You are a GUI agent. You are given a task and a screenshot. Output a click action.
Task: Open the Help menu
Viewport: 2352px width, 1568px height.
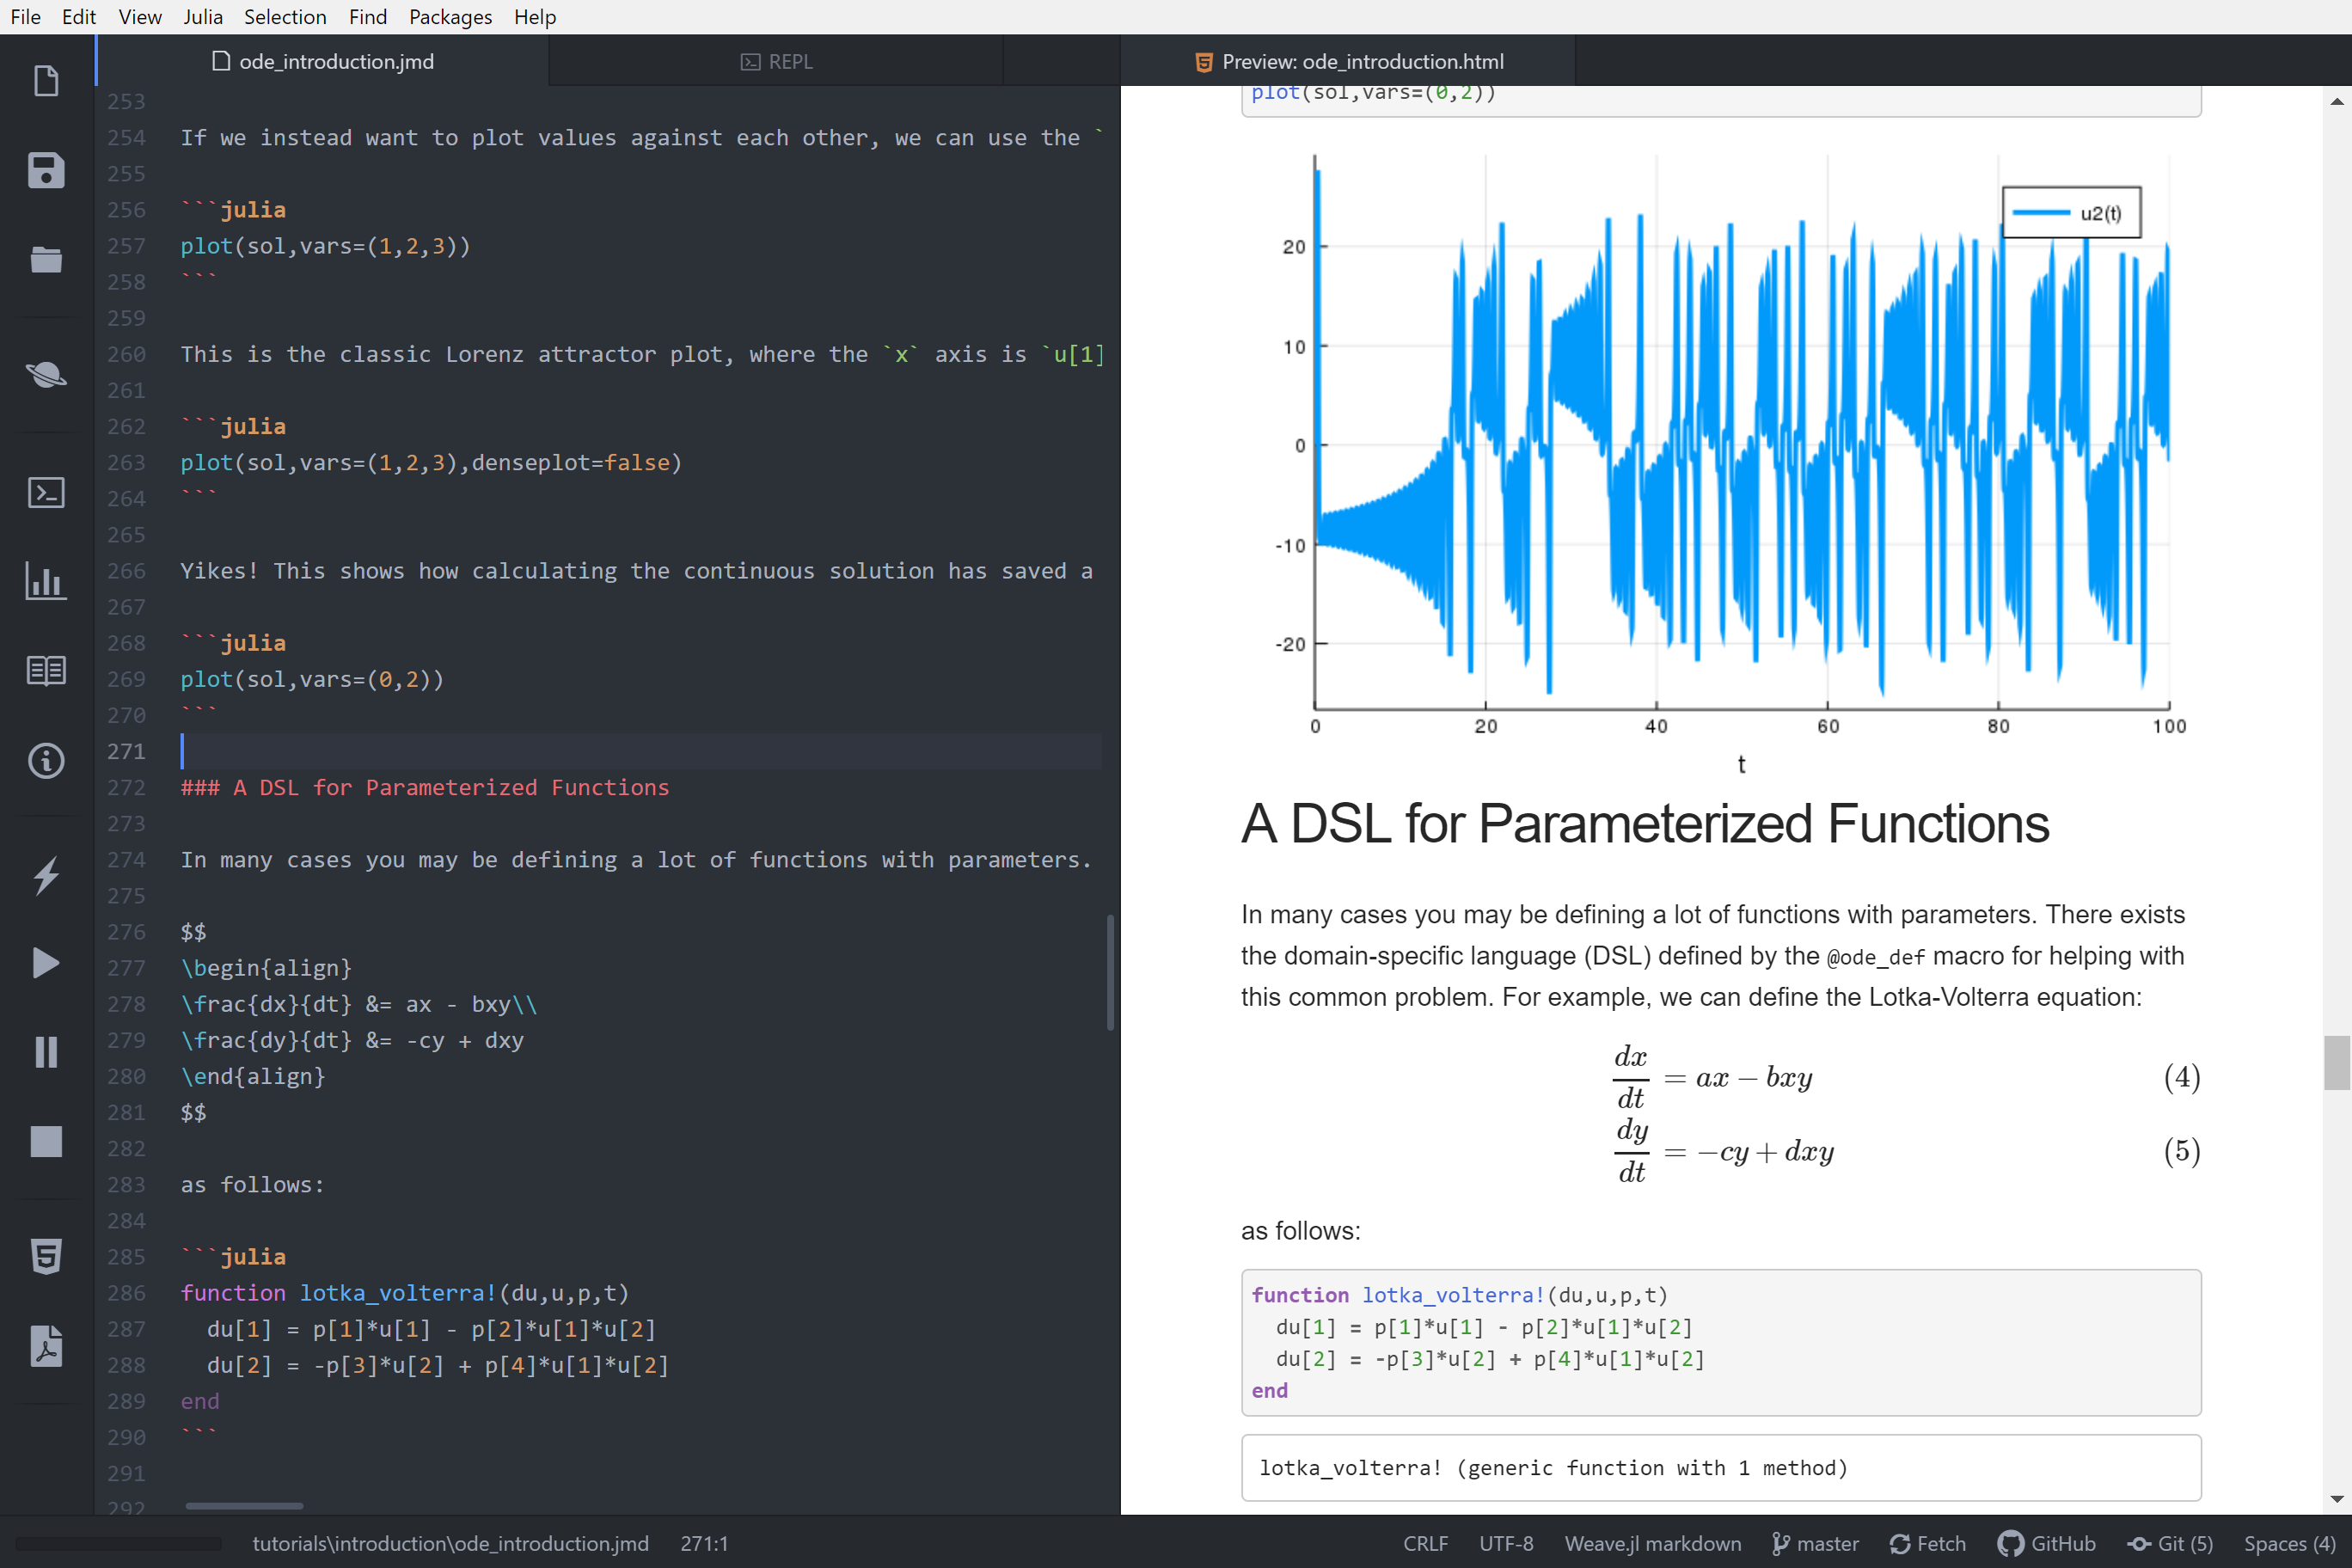click(535, 17)
